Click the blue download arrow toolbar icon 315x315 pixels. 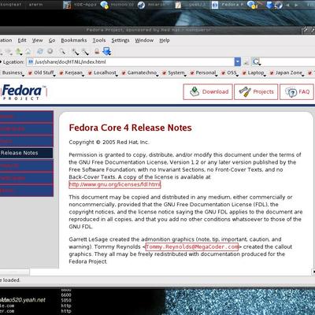[x=107, y=51]
